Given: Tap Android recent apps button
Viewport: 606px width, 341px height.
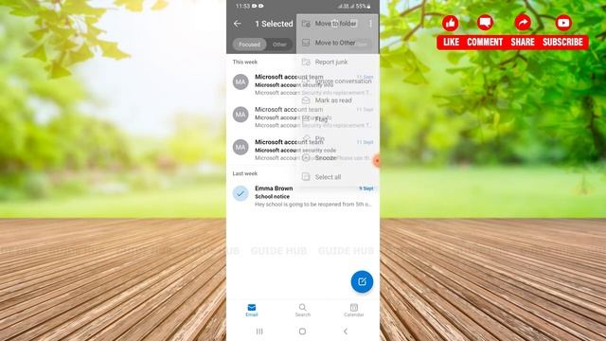Looking at the screenshot, I should pyautogui.click(x=259, y=332).
